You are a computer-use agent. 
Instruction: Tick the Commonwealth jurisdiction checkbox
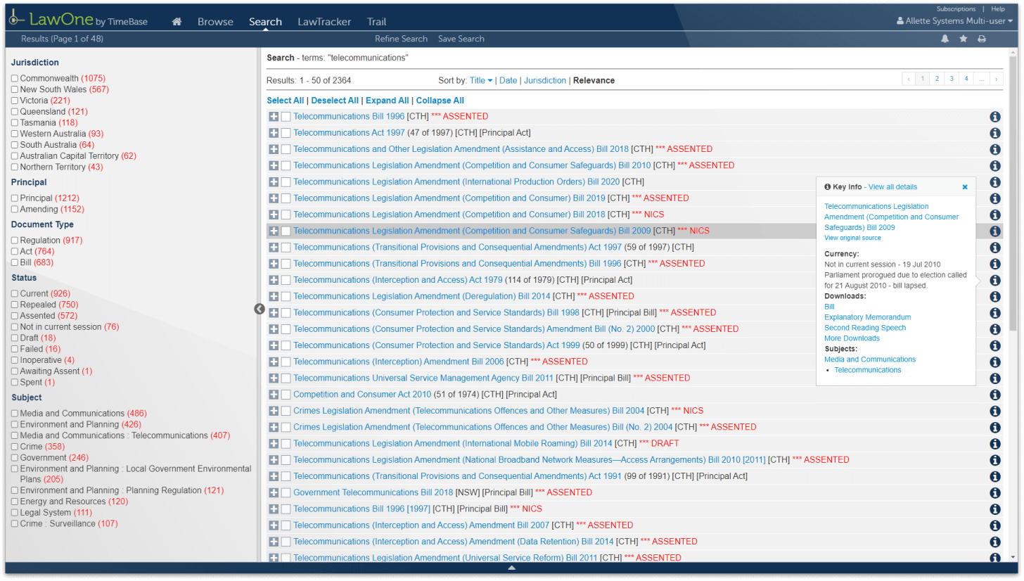click(15, 78)
